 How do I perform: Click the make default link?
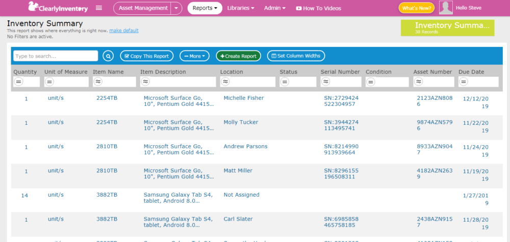124,31
